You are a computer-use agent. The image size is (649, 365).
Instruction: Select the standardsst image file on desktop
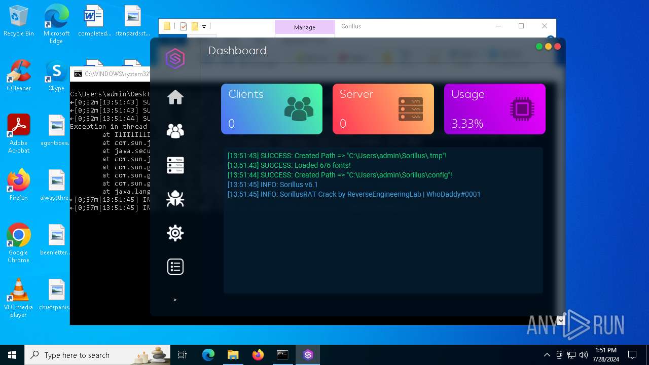click(x=132, y=21)
